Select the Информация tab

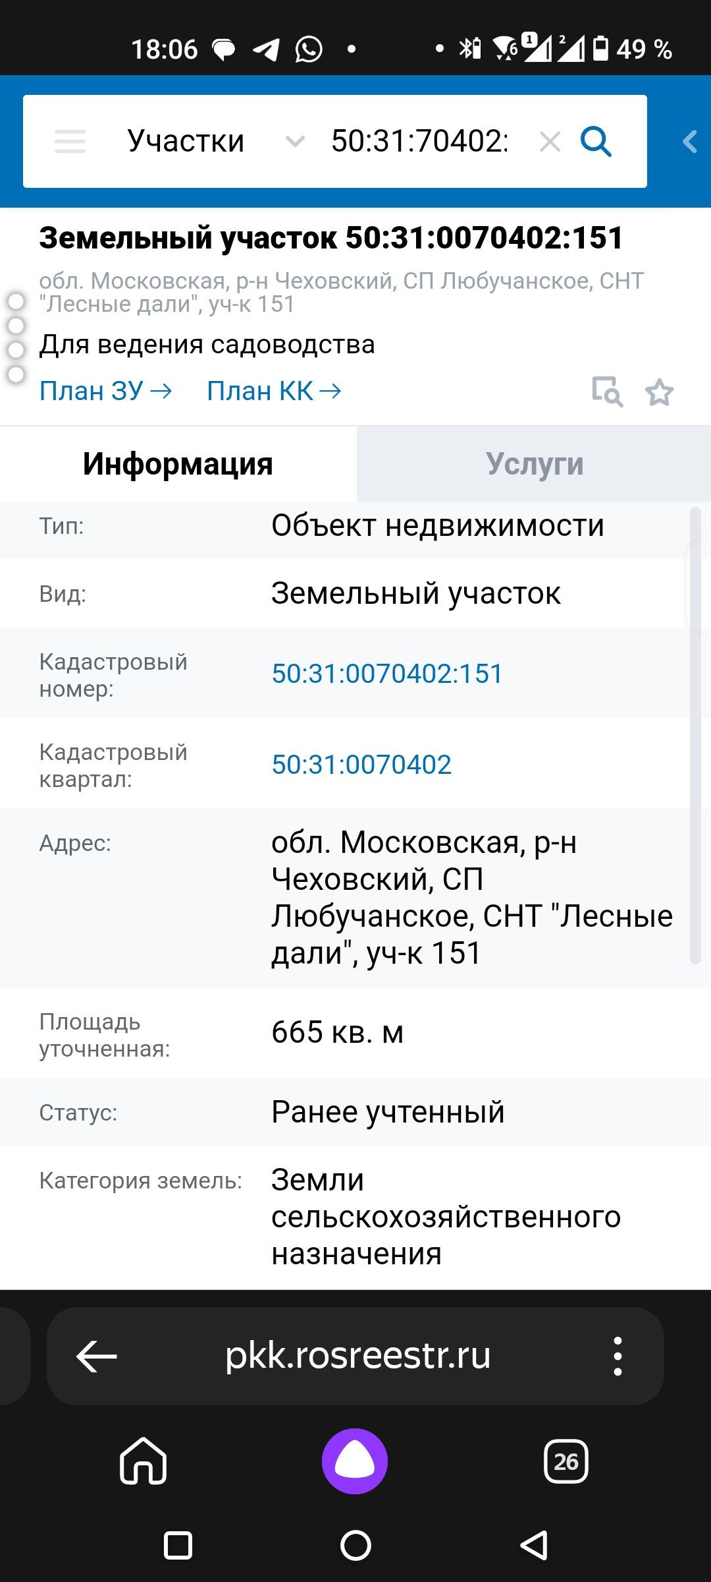point(178,464)
